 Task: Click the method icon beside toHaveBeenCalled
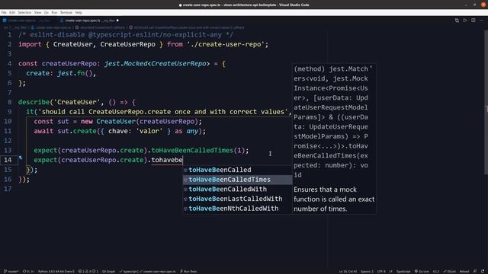pos(185,170)
